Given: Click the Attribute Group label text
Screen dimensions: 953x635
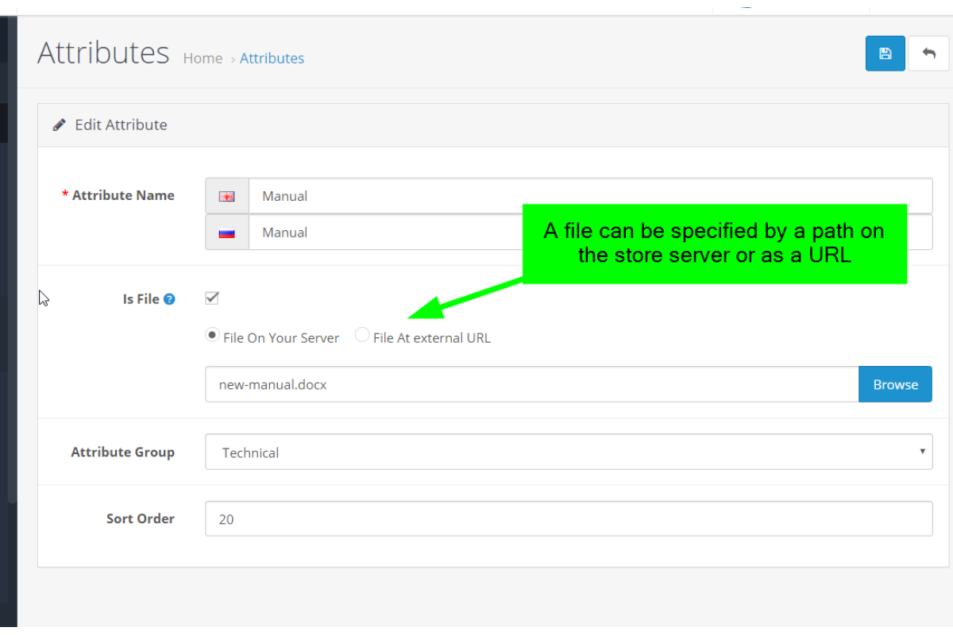Looking at the screenshot, I should coord(122,452).
